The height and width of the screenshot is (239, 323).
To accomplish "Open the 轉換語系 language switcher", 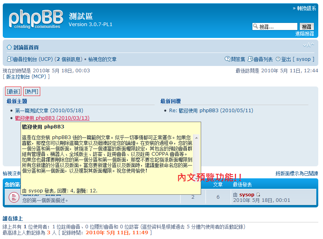I will coord(306,8).
